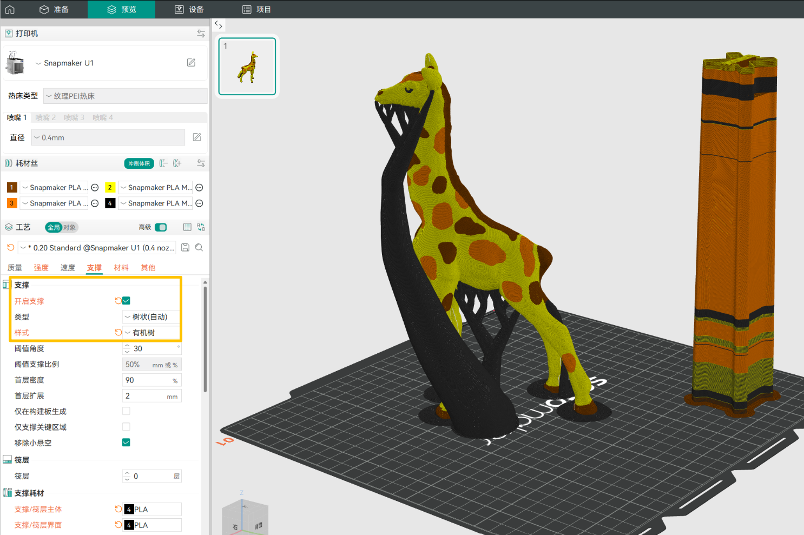Reset the enable support option
The width and height of the screenshot is (804, 535).
click(118, 301)
